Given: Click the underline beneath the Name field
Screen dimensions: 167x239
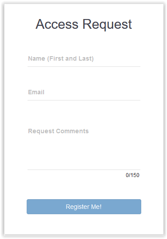Looking at the screenshot, I should [84, 66].
